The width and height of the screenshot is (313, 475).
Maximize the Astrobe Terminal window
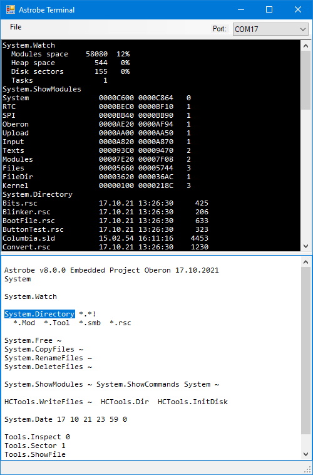click(x=269, y=9)
